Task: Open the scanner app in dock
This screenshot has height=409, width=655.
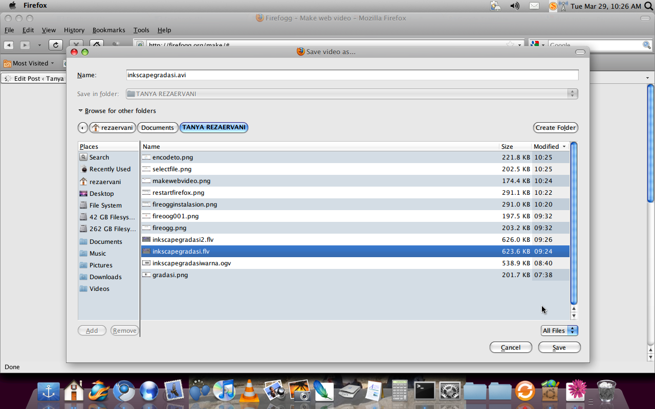Action: 349,391
